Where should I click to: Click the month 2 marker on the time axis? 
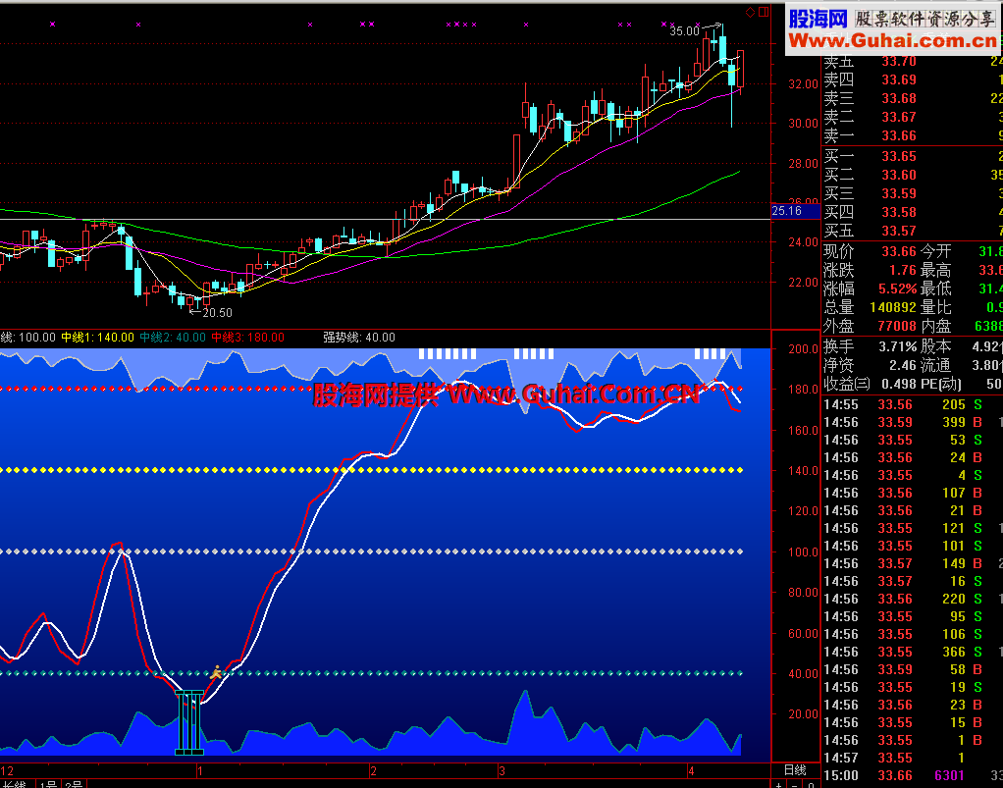click(374, 770)
